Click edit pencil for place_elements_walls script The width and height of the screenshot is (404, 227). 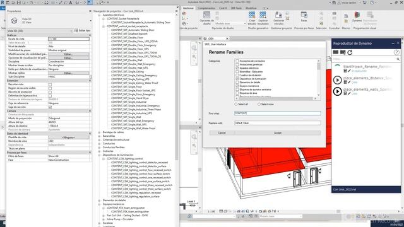[349, 93]
